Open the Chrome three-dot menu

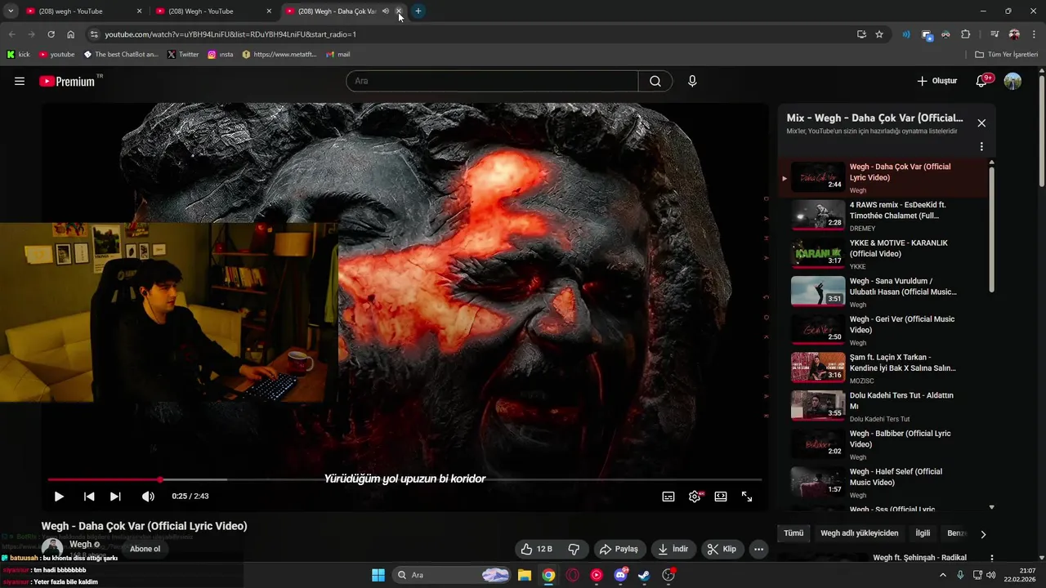1035,34
